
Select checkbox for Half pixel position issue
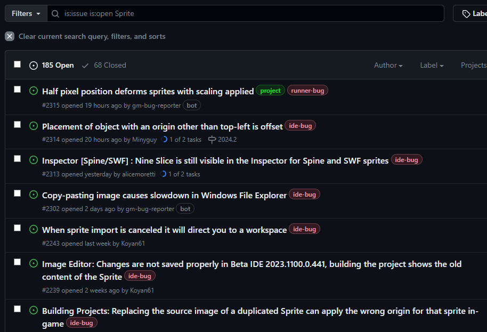(18, 90)
